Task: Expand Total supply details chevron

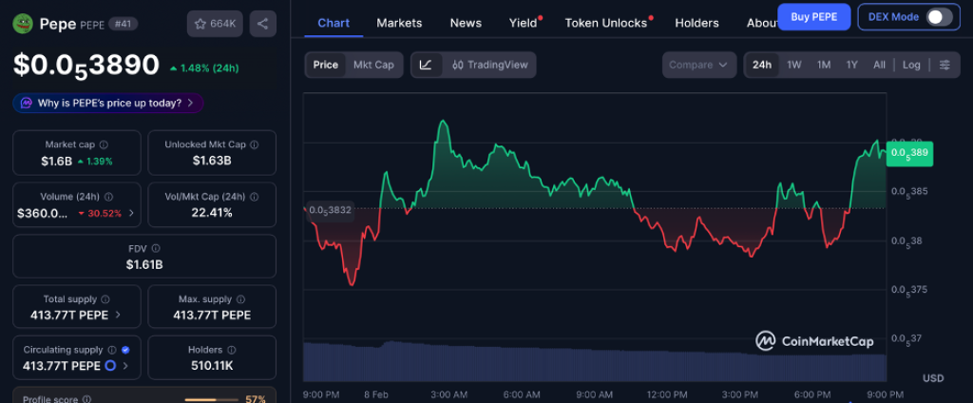Action: coord(118,315)
